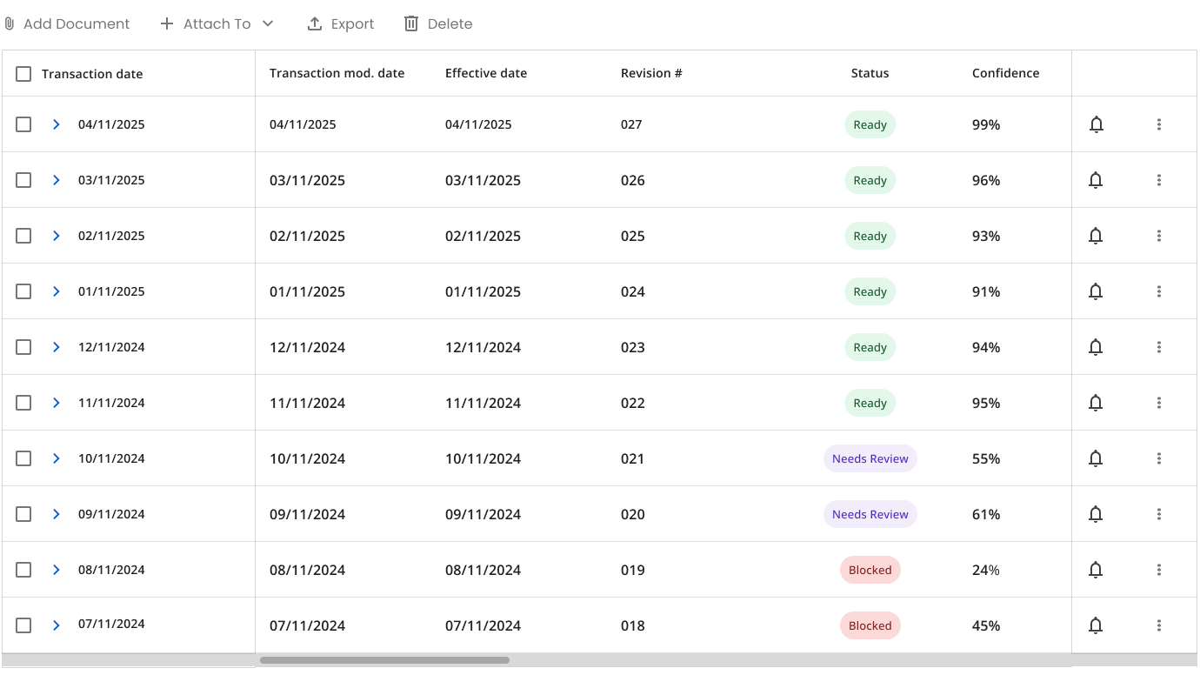Click the paperclip Add Document icon

coord(10,23)
